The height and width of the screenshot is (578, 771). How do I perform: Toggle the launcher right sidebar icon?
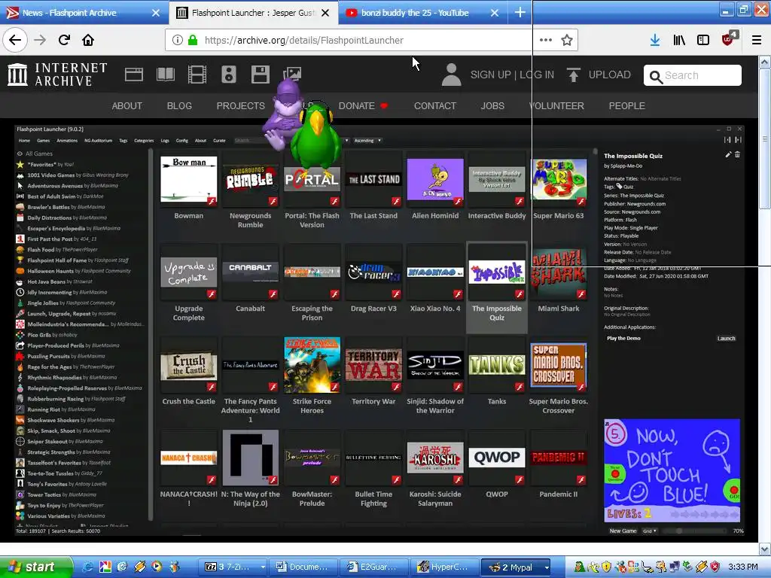pyautogui.click(x=738, y=140)
